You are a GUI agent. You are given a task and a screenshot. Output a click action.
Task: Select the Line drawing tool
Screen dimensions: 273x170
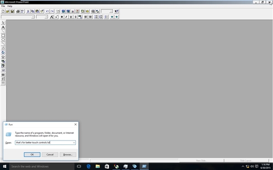point(3,31)
